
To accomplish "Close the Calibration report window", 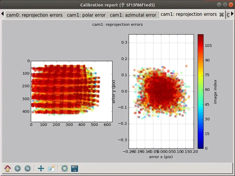I will click(231, 5).
